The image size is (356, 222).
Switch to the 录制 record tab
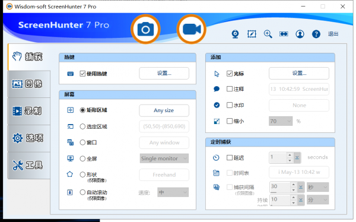click(29, 111)
